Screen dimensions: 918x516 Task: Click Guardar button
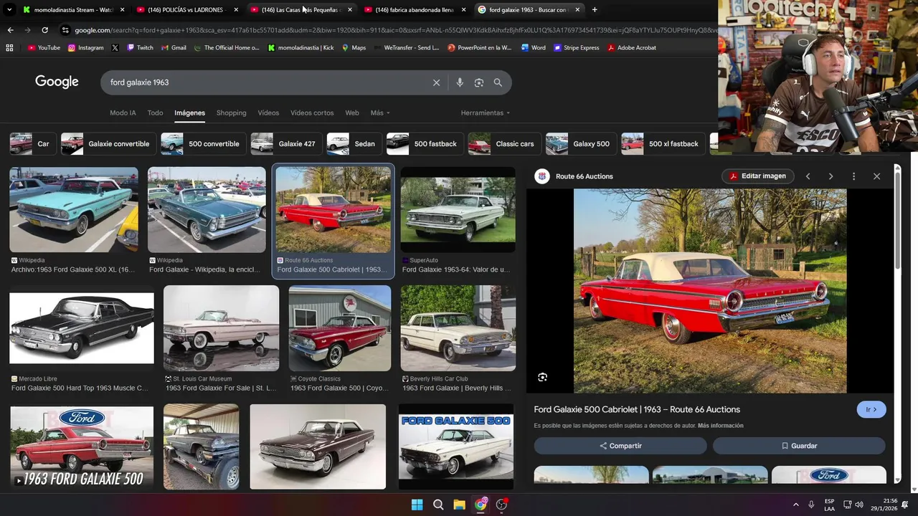[799, 446]
